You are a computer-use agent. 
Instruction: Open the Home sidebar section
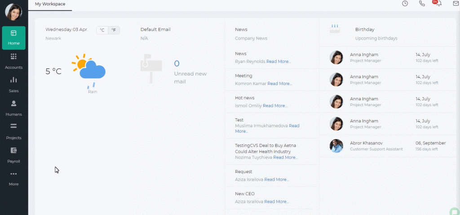point(13,38)
